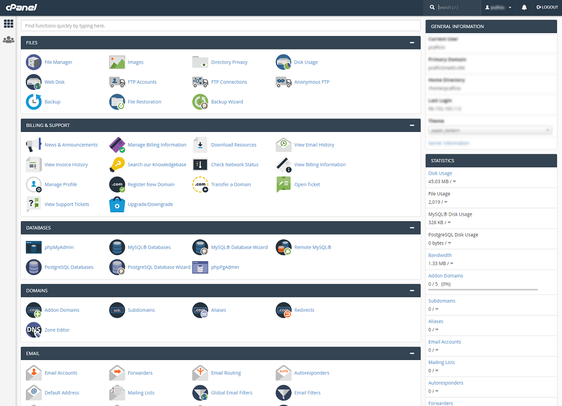
Task: Collapse the Domains section
Action: tap(412, 291)
